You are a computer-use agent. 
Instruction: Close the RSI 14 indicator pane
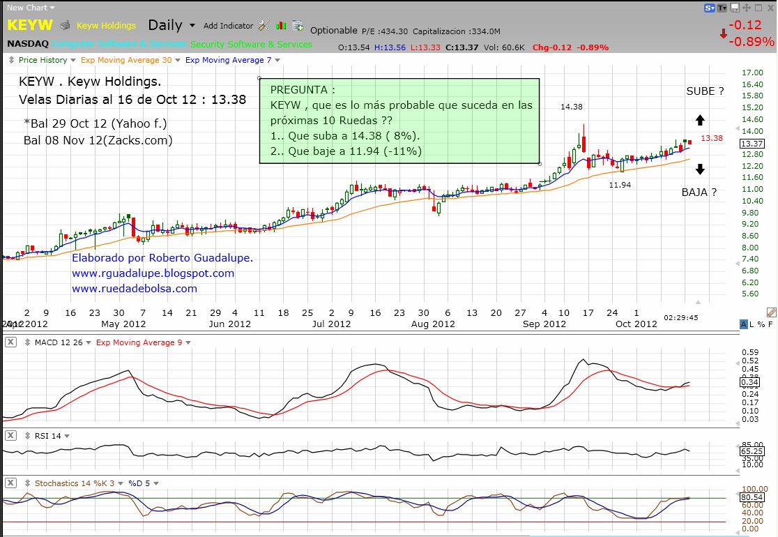pos(11,435)
